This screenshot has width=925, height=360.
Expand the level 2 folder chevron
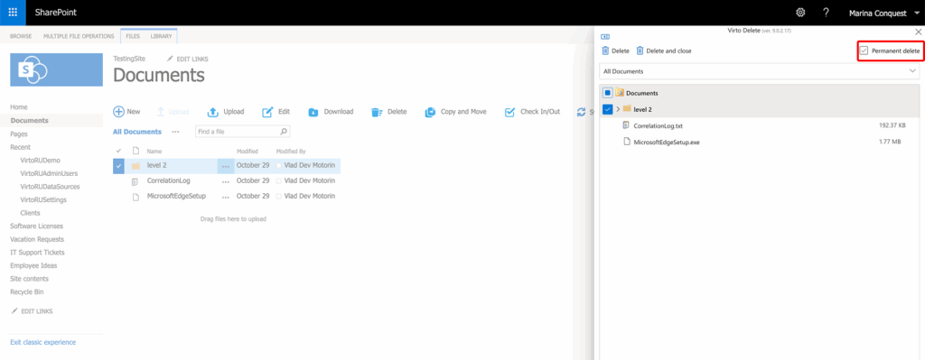click(x=618, y=109)
